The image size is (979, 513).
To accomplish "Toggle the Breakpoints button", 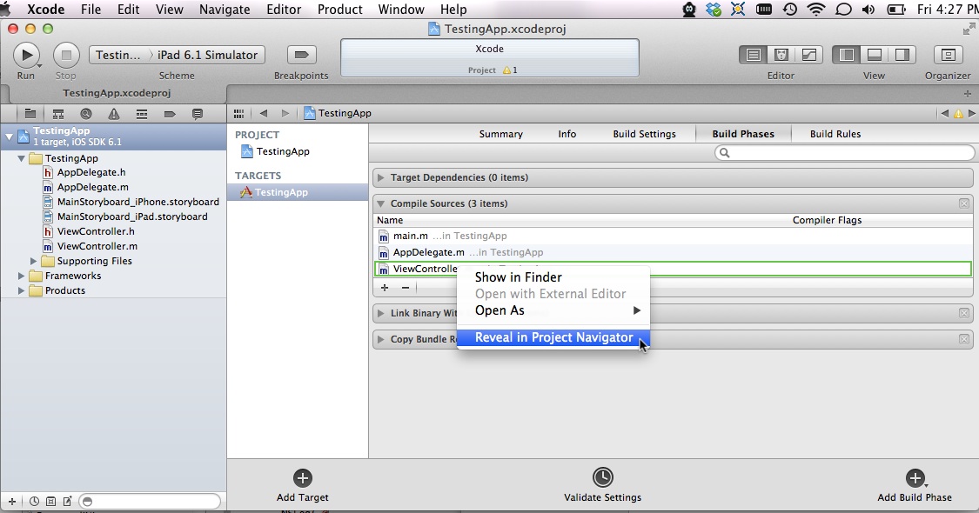I will (301, 54).
